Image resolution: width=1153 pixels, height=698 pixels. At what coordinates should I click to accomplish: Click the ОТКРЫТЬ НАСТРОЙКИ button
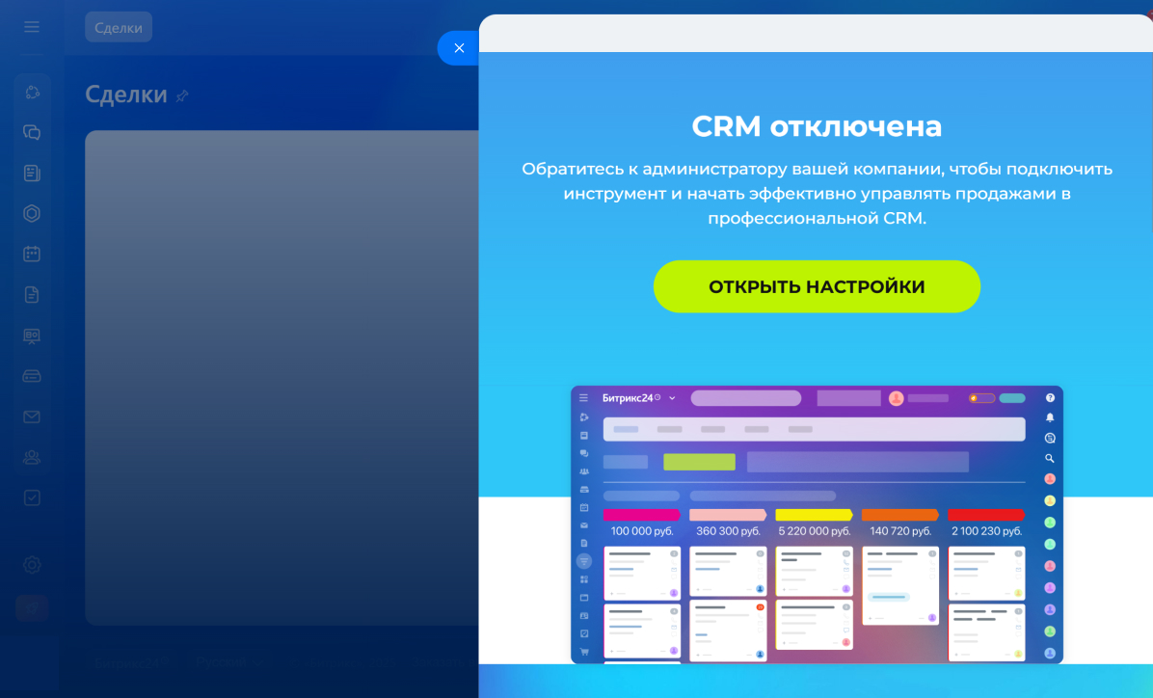pos(817,286)
